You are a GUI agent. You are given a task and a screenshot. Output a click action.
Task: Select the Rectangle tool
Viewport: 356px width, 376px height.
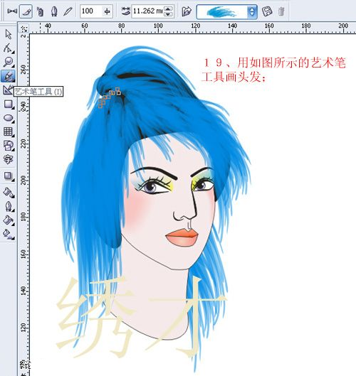coord(9,104)
